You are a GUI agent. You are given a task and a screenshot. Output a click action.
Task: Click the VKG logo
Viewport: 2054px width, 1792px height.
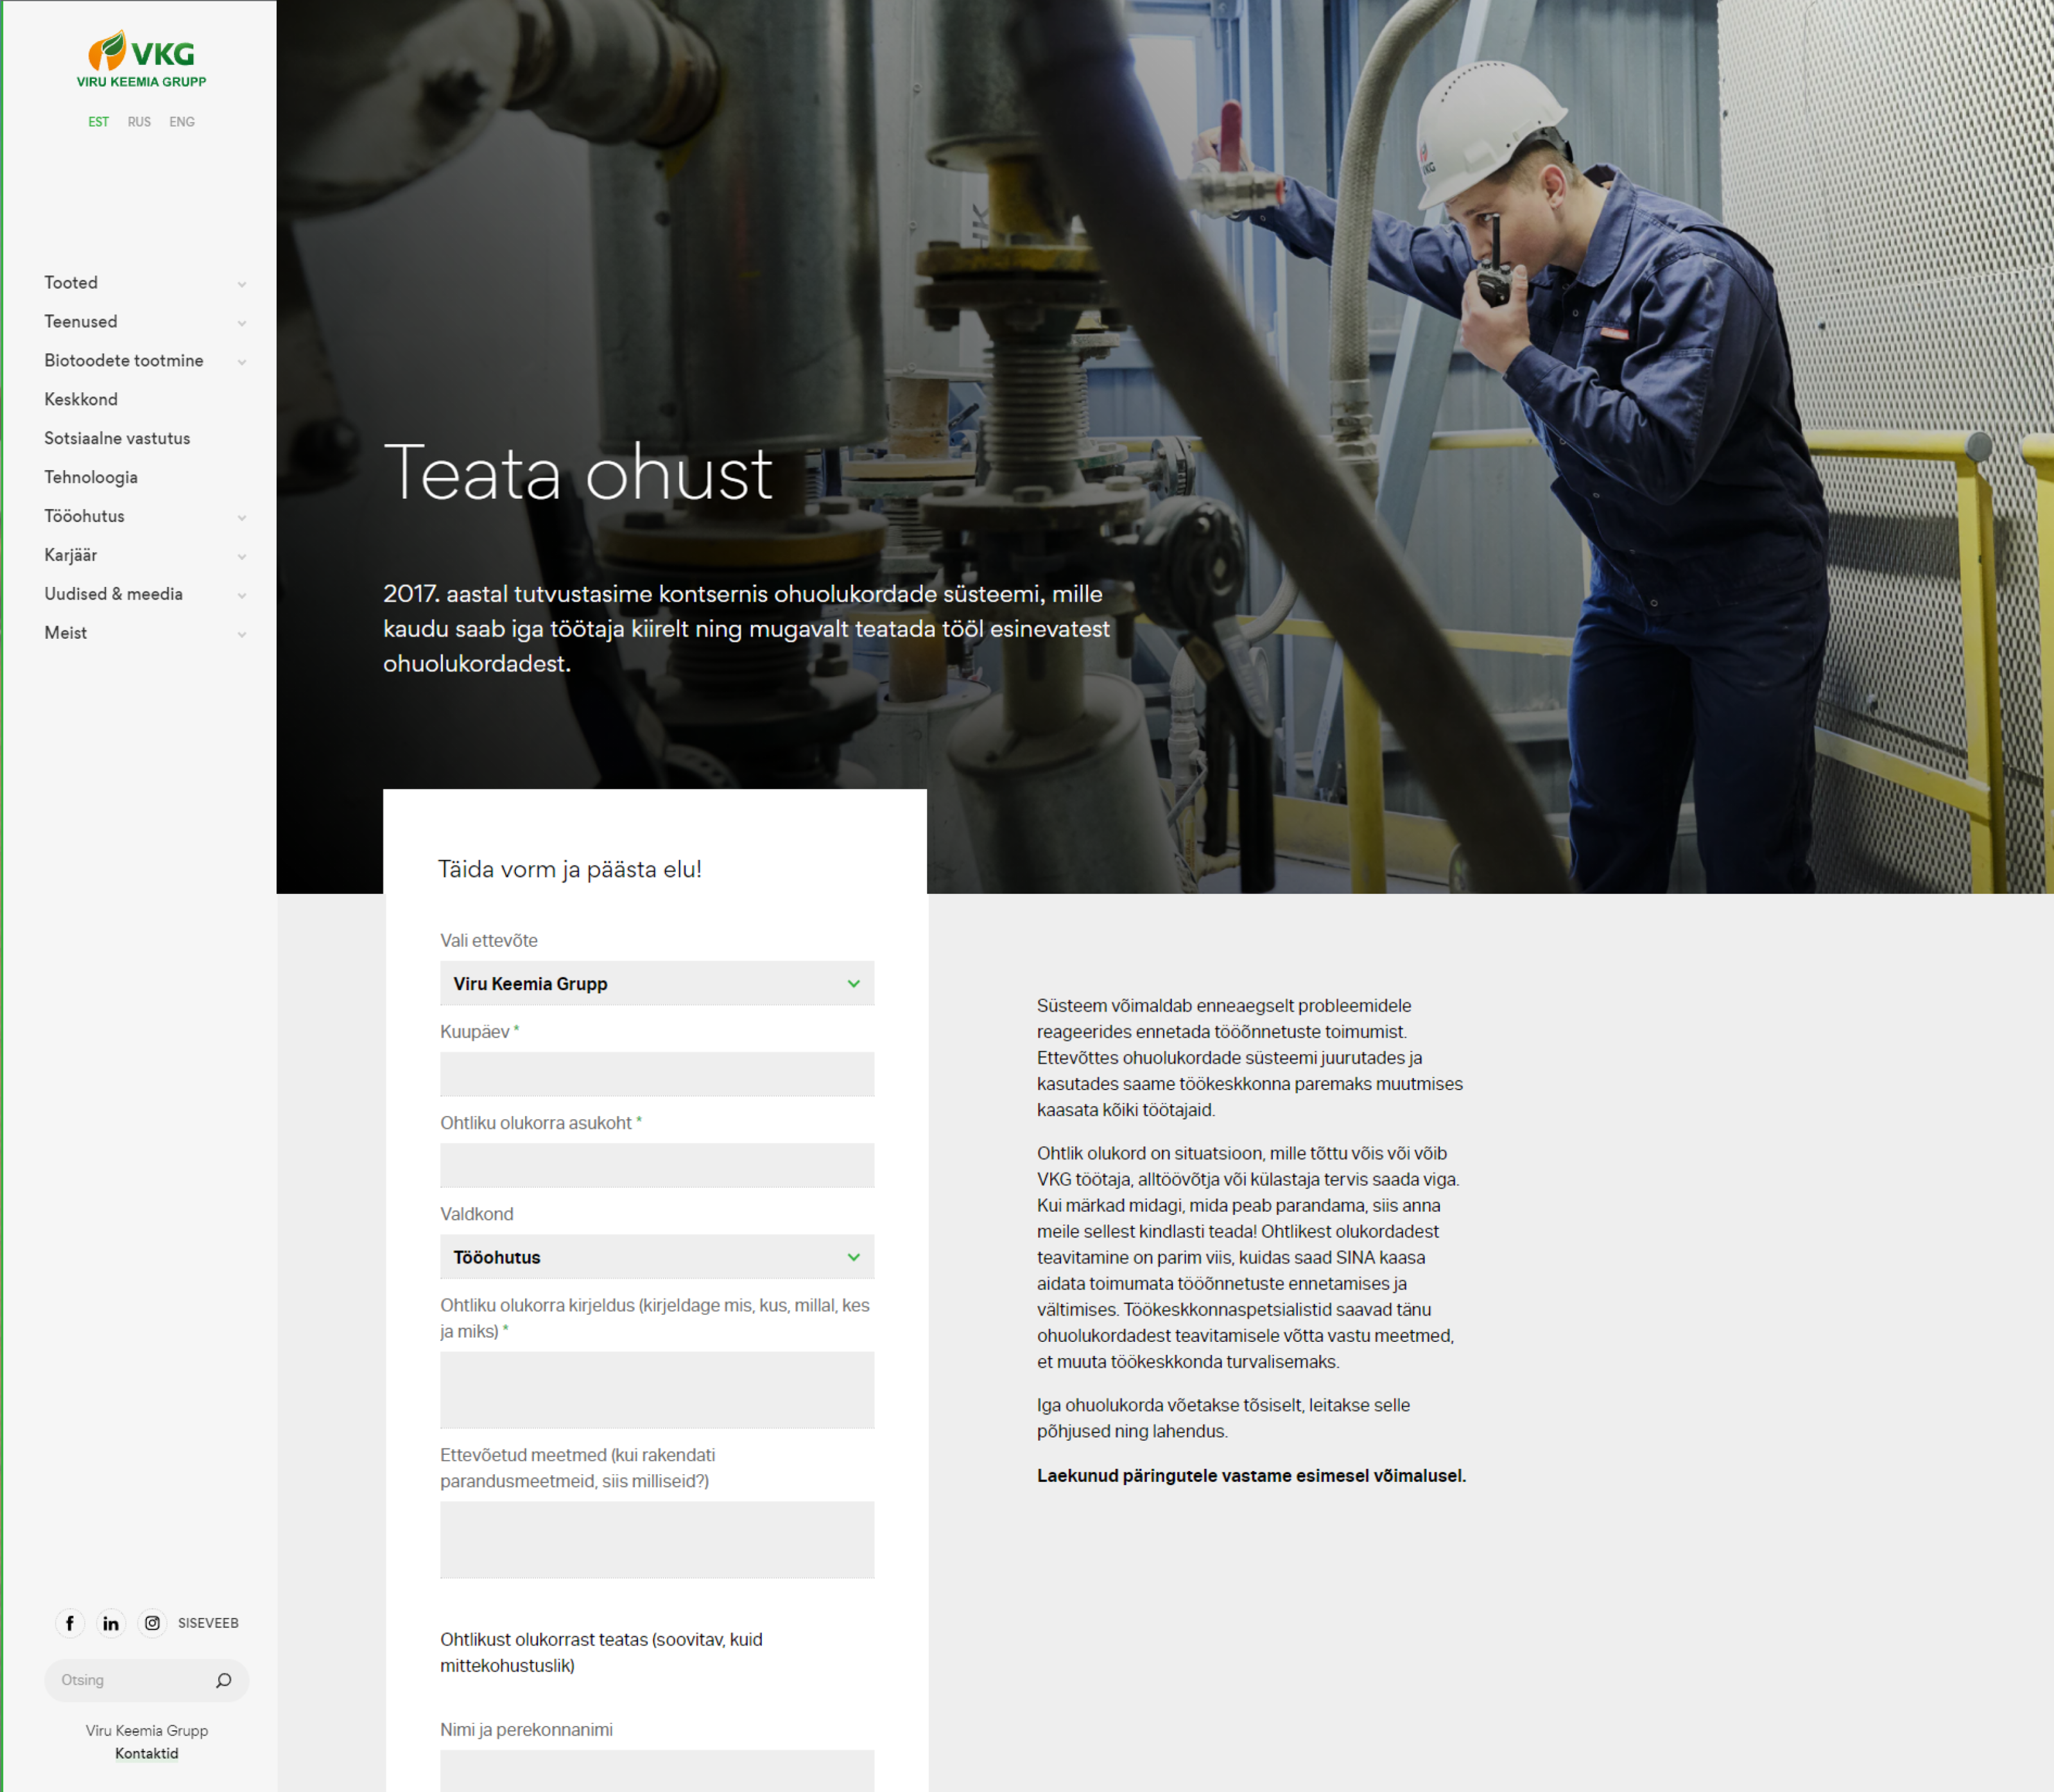[x=141, y=60]
